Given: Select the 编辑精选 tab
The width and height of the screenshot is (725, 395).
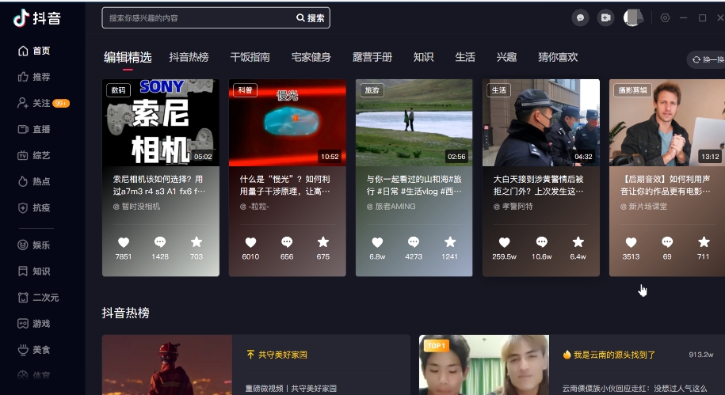Looking at the screenshot, I should (128, 57).
